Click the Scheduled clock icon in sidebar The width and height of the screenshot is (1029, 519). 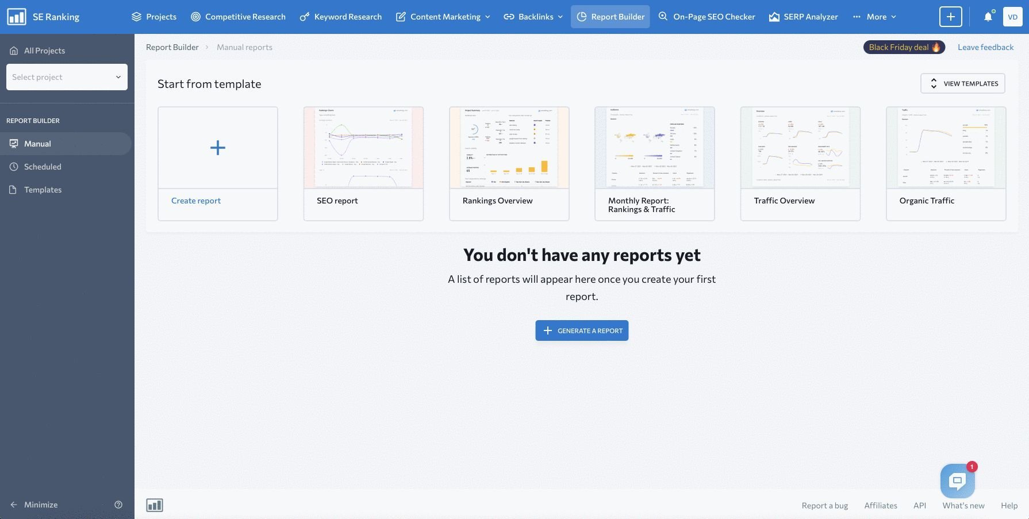(x=13, y=167)
